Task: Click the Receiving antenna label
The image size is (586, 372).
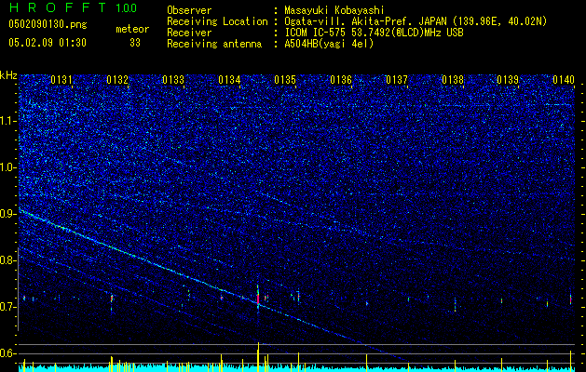Action: coord(214,44)
